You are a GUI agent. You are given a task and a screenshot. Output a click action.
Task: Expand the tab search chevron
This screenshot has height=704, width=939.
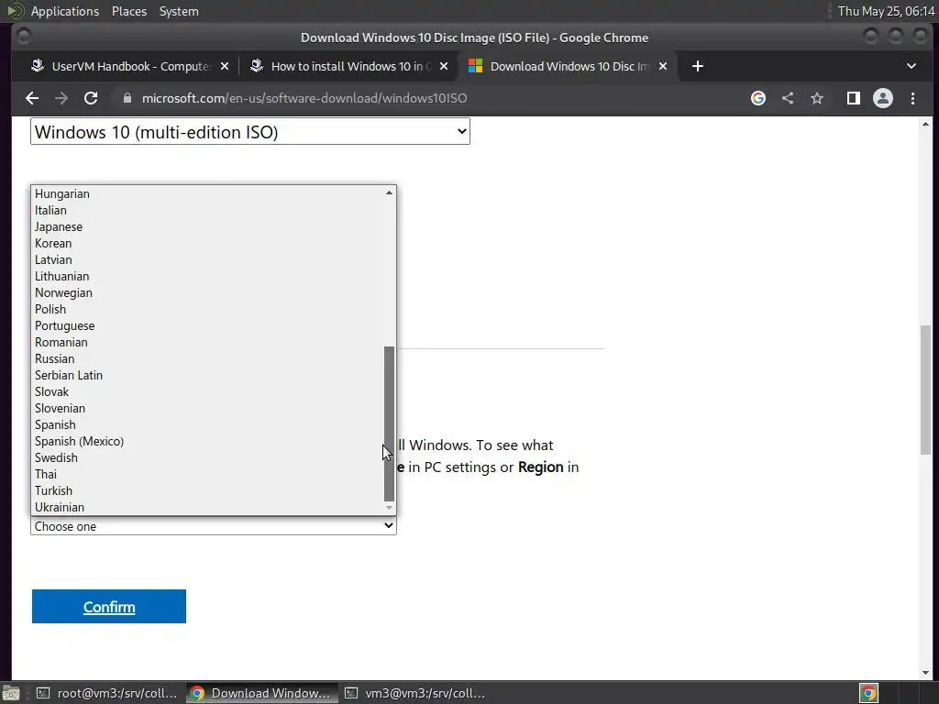tap(911, 66)
